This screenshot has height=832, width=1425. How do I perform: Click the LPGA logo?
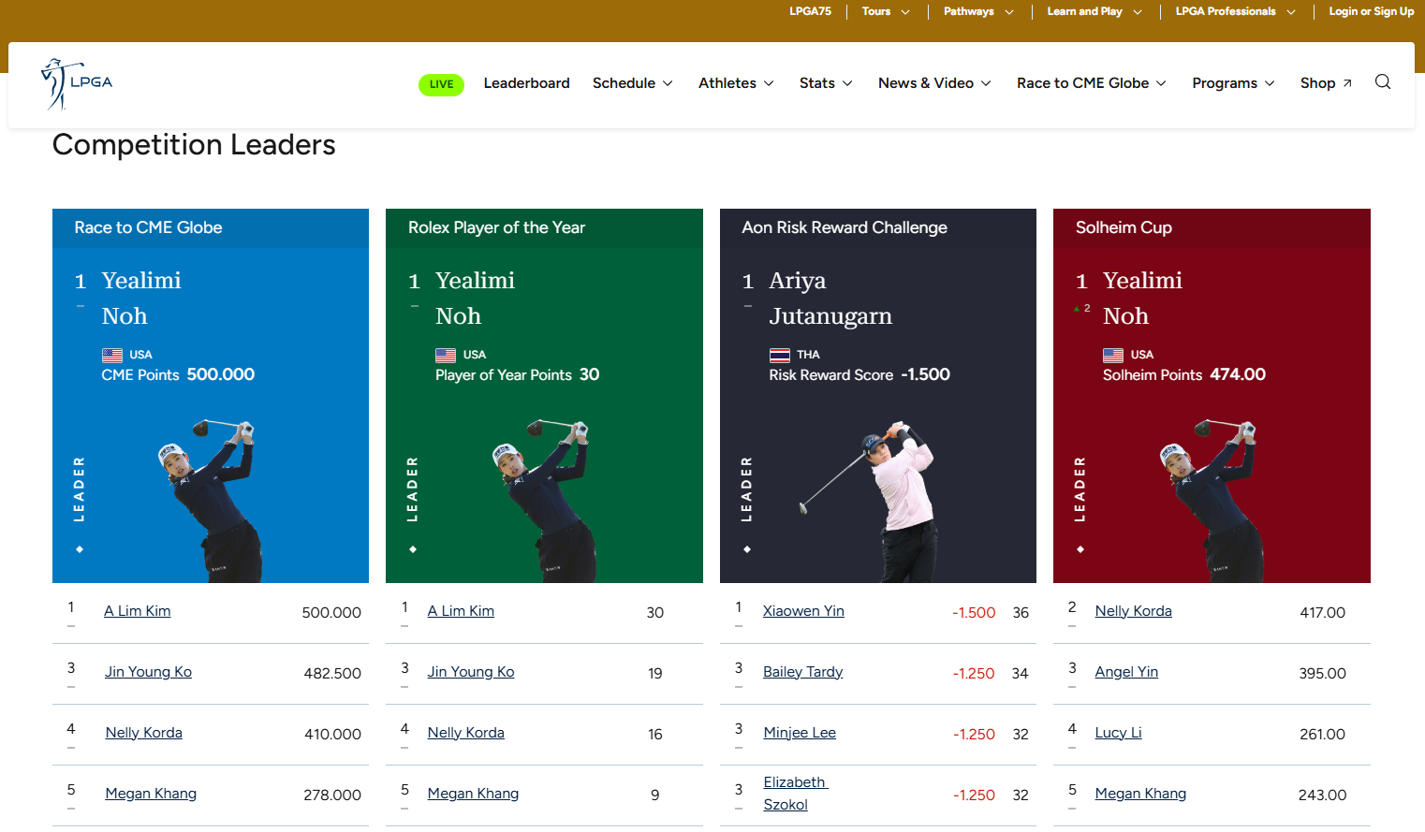[x=77, y=84]
